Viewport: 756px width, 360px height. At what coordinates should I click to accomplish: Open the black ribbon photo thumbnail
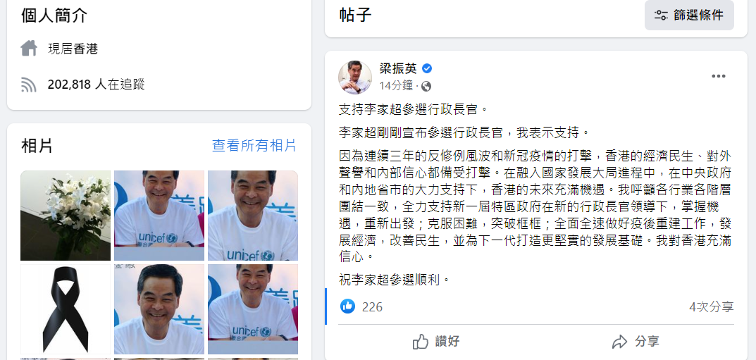(66, 309)
